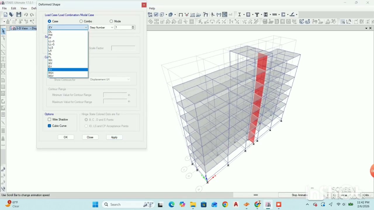The height and width of the screenshot is (210, 374).
Task: Select the reshape object tool on left toolbar
Action: point(3,38)
